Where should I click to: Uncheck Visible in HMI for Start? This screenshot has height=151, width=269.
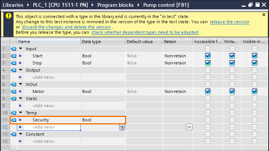[254, 56]
